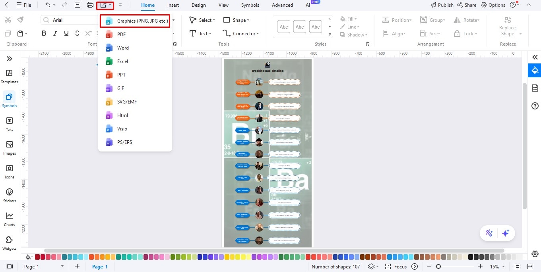Viewport: 541px width, 272px height.
Task: Click the Cut scissors icon
Action: pyautogui.click(x=8, y=20)
